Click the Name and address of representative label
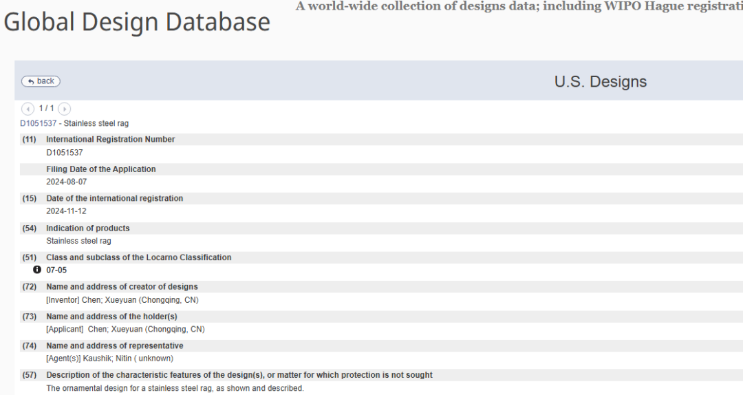743x395 pixels. tap(114, 346)
